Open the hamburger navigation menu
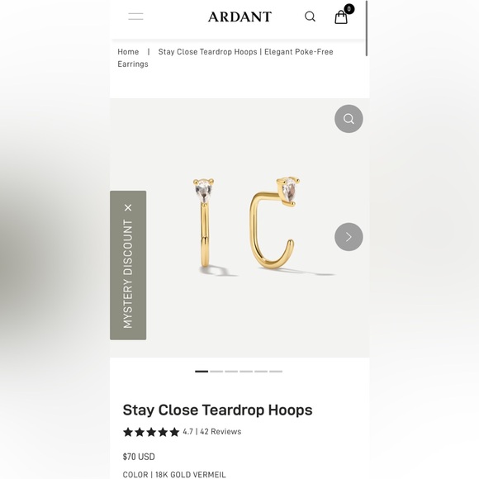Screen dimensions: 479x479 135,17
